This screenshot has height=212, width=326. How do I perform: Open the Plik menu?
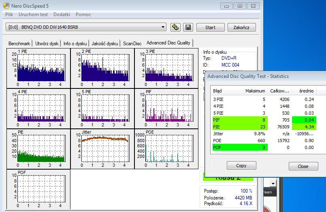point(9,15)
